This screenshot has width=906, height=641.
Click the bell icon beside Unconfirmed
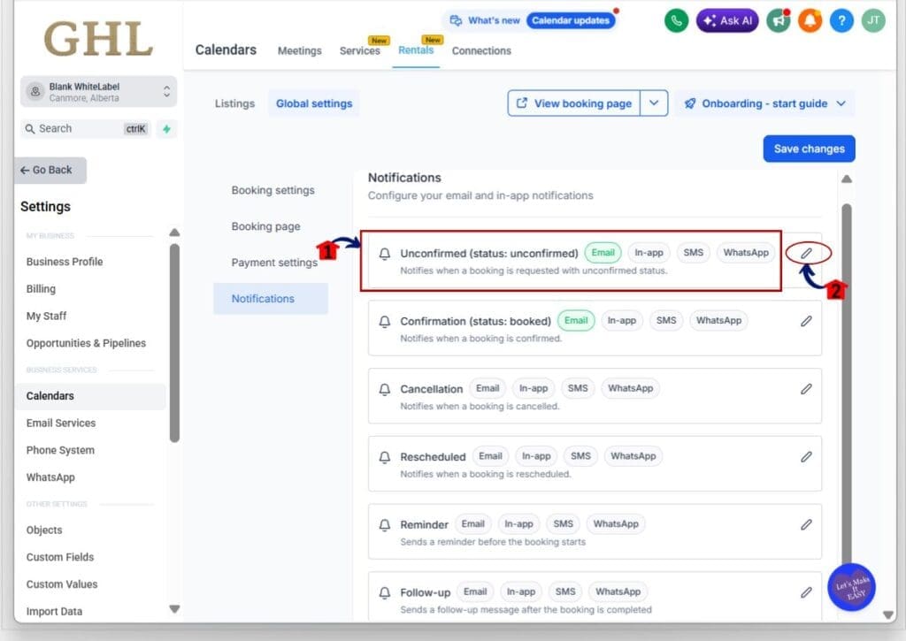tap(385, 254)
